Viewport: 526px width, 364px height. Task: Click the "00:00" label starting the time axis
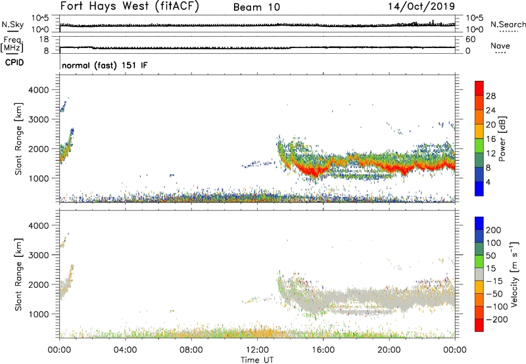[59, 350]
